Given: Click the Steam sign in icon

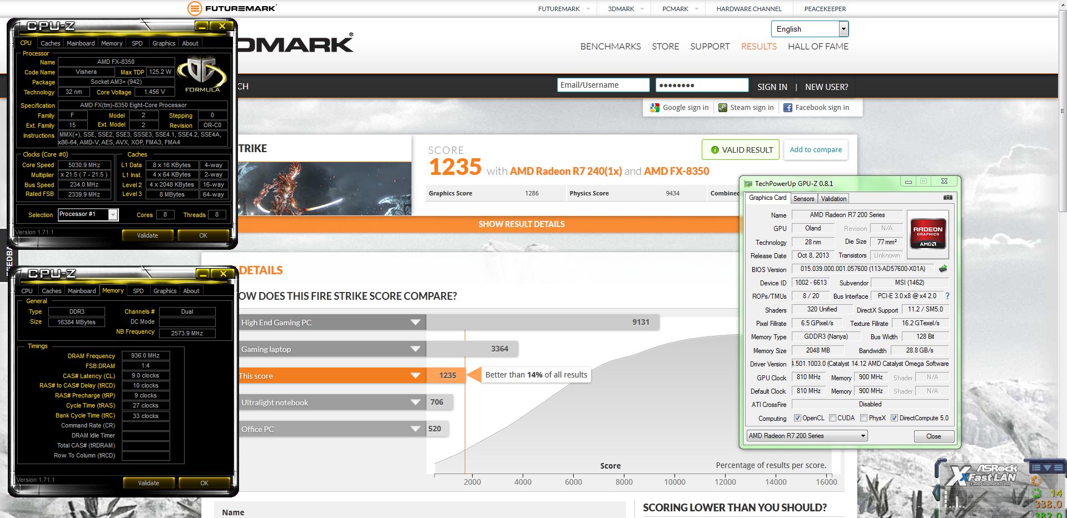Looking at the screenshot, I should [722, 108].
